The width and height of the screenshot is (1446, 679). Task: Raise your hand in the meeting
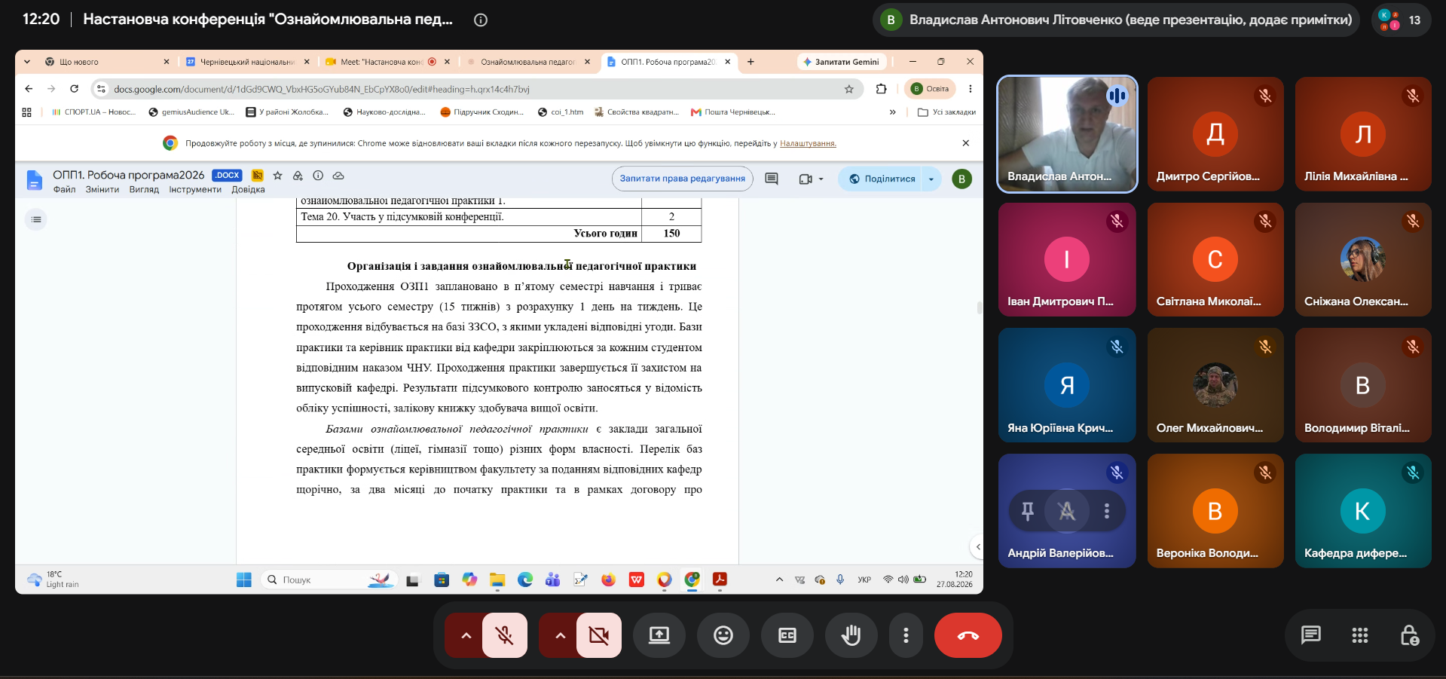tap(851, 635)
